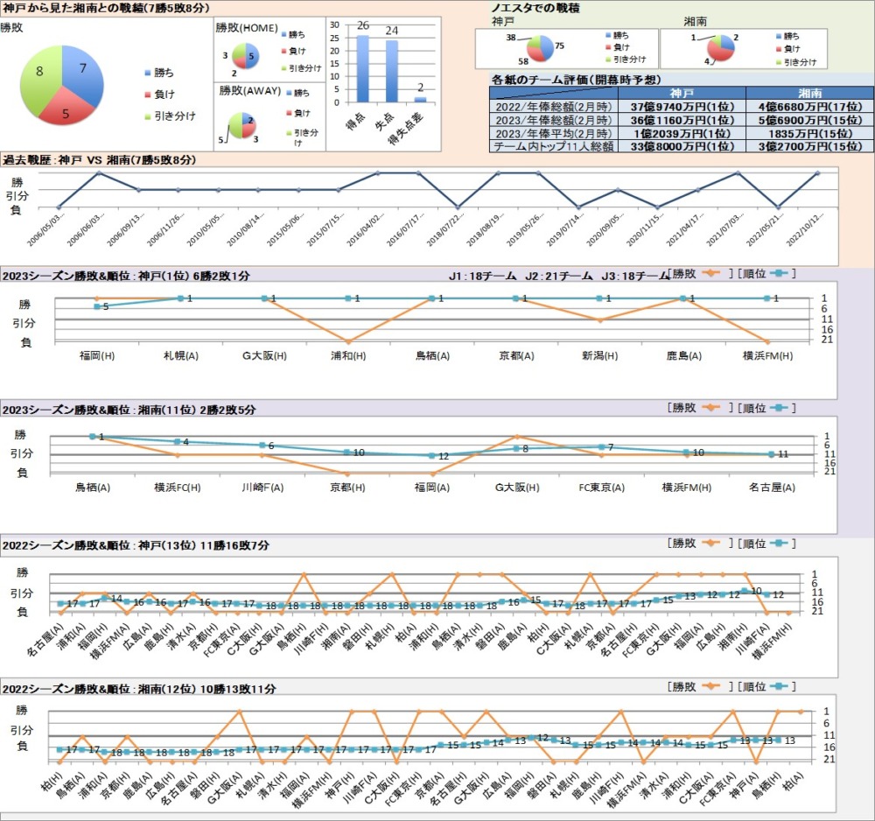
Task: Select the "ノエスタでの戦績" heading
Action: [537, 7]
